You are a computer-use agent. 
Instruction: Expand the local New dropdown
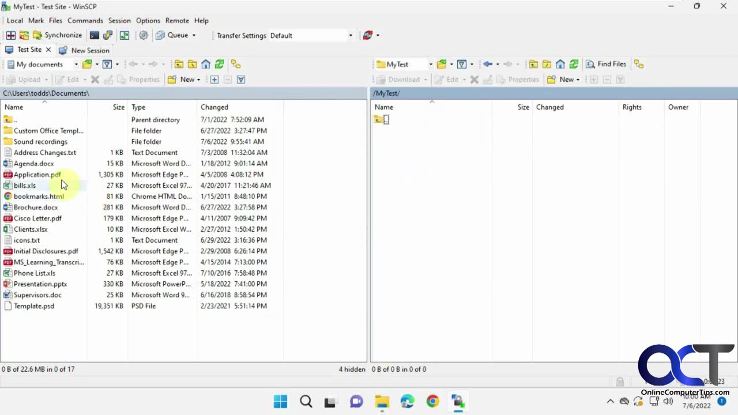tap(198, 80)
